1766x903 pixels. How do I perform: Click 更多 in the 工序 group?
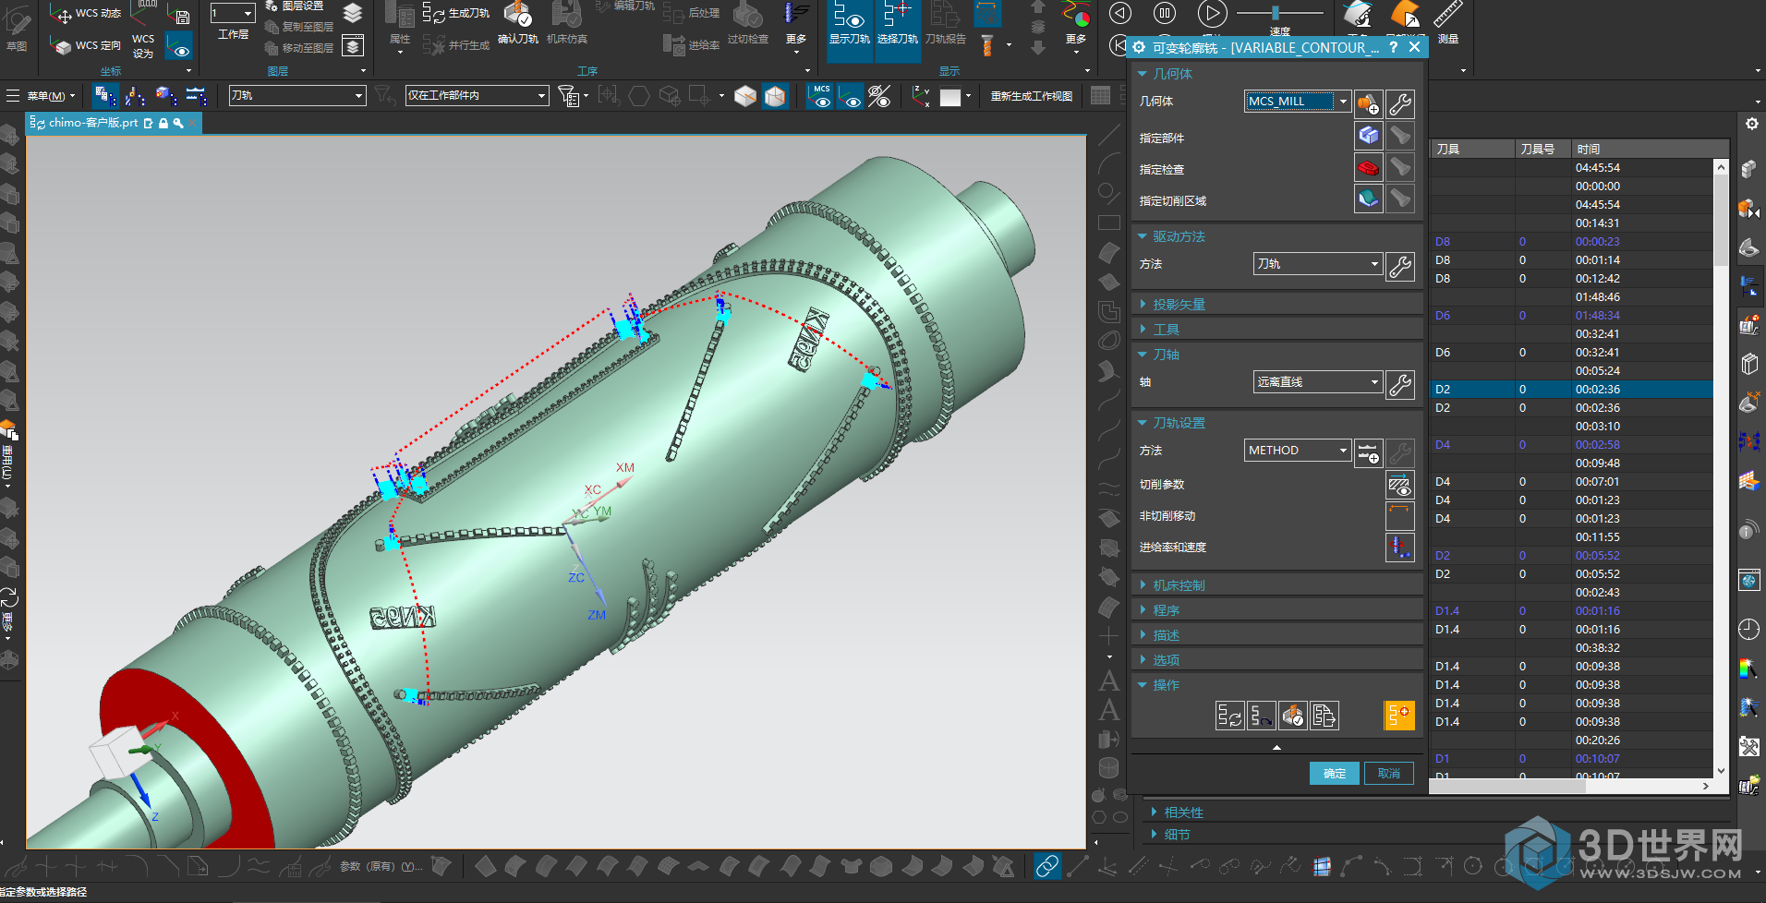[796, 26]
